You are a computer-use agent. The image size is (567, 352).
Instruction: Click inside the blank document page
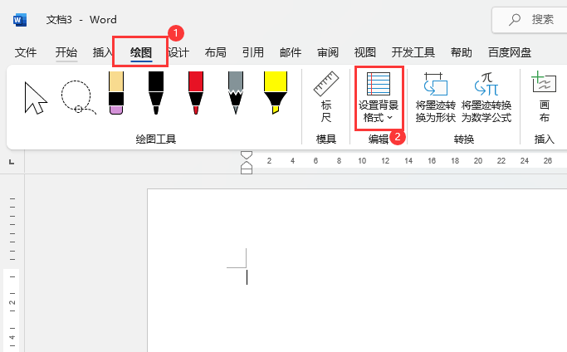click(x=357, y=271)
